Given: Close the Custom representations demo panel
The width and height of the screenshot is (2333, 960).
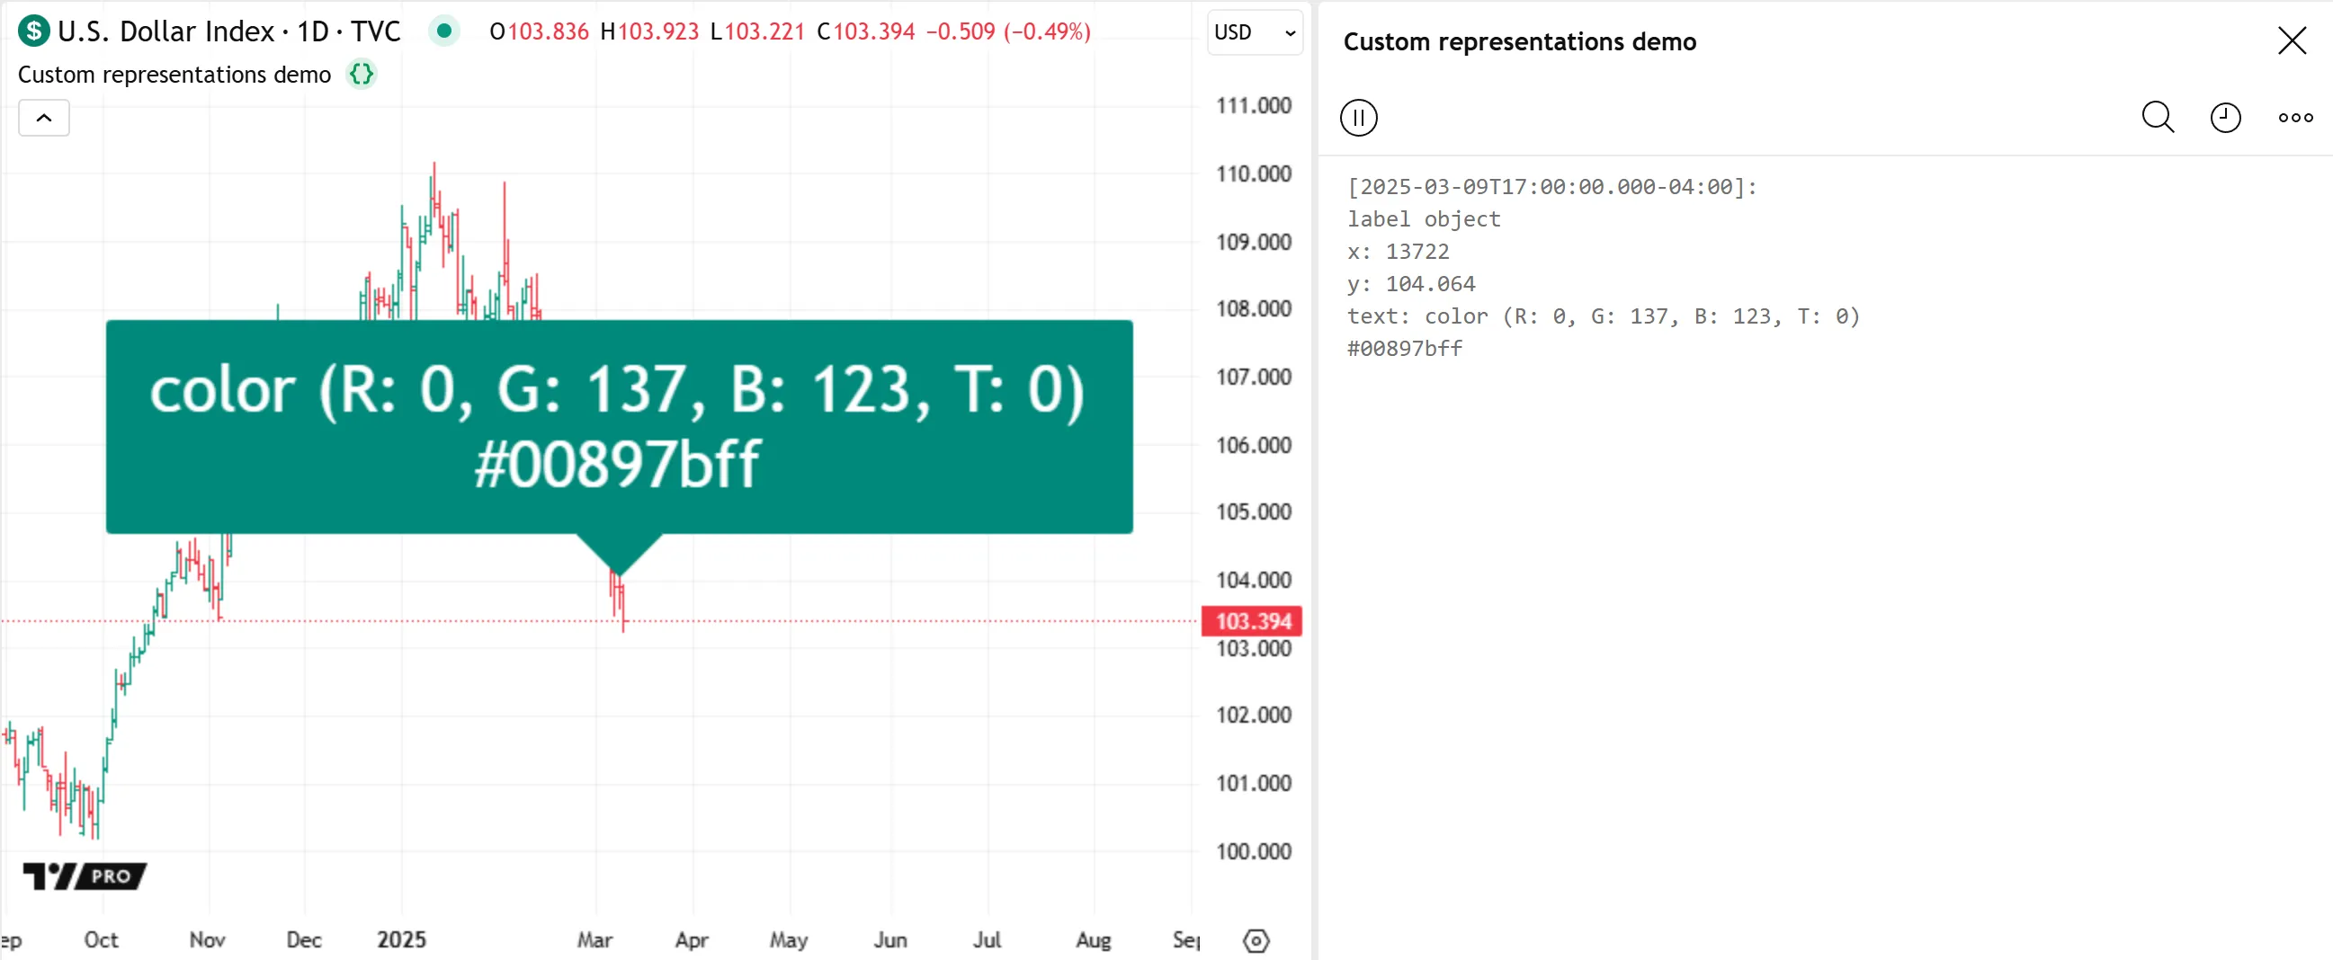Looking at the screenshot, I should pyautogui.click(x=2292, y=40).
